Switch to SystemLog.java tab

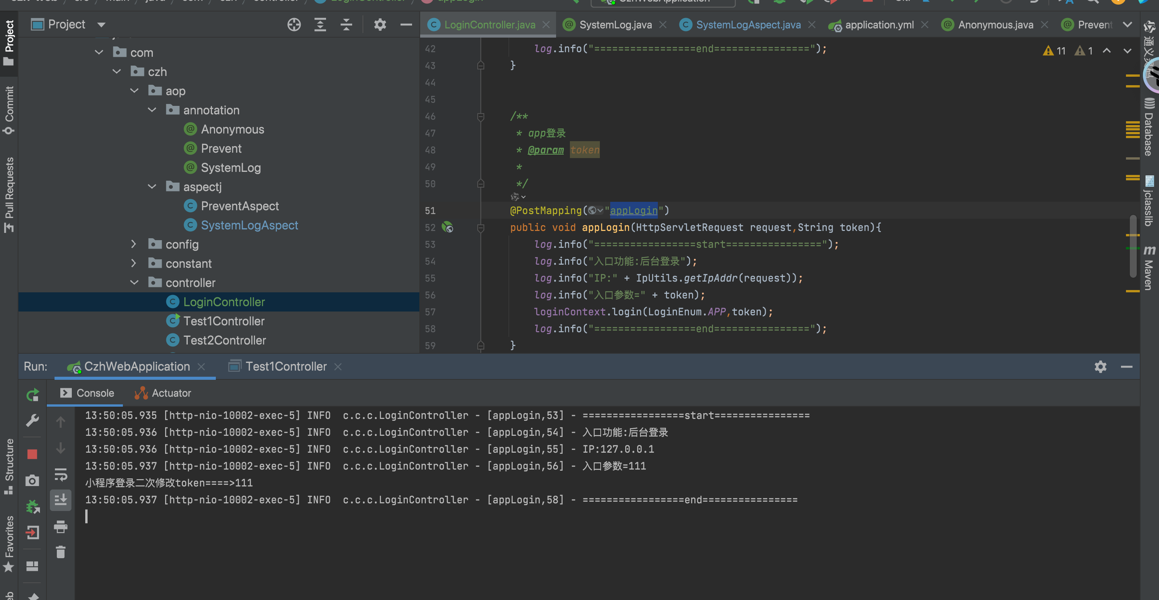[x=615, y=25]
